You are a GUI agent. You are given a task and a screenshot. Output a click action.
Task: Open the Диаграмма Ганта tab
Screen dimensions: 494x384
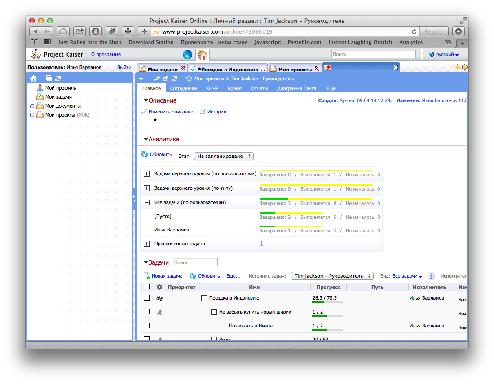(x=296, y=88)
